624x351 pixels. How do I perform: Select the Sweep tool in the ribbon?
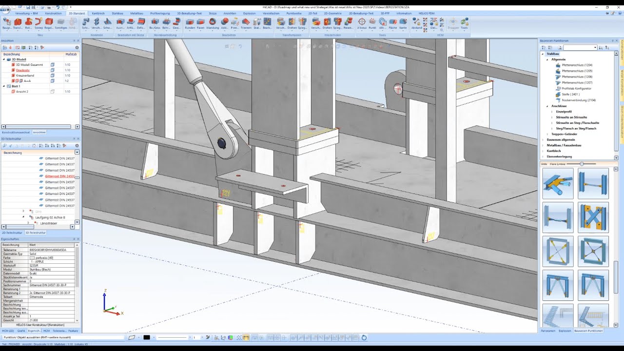coord(39,23)
